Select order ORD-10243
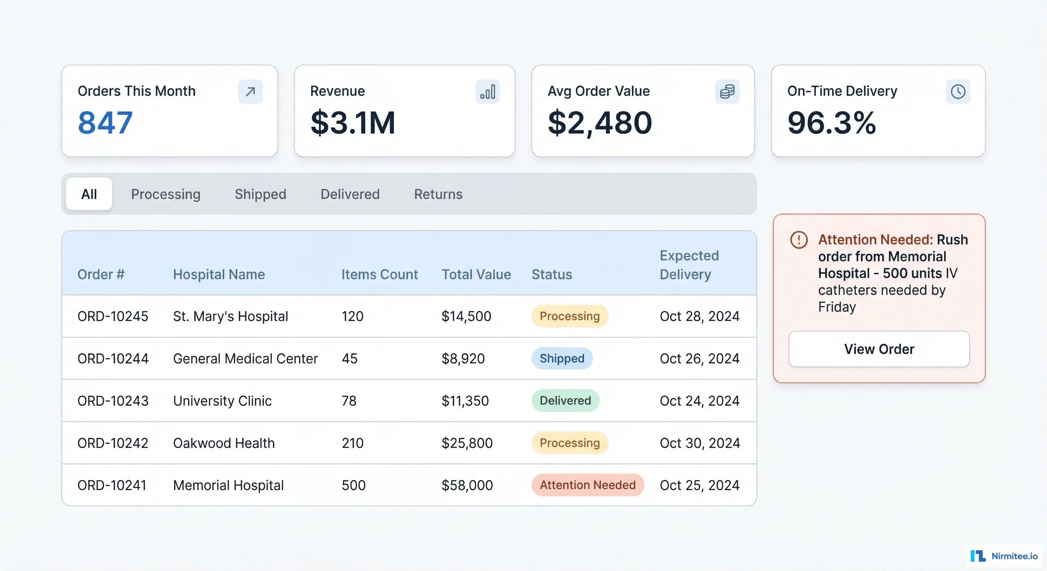 click(113, 401)
